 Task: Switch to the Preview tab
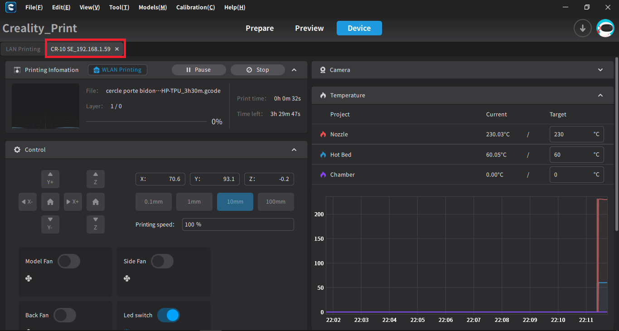tap(309, 28)
